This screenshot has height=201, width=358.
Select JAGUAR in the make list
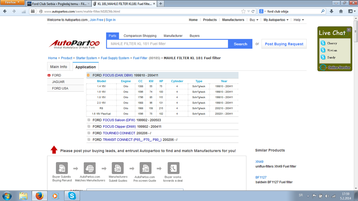point(58,82)
